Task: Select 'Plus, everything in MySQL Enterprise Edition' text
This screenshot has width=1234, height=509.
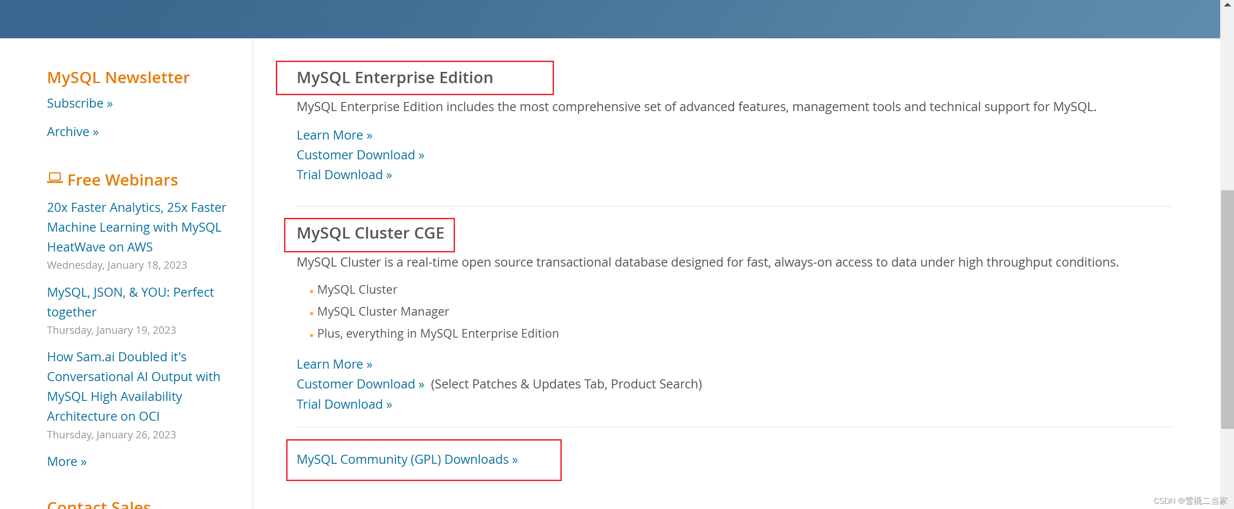Action: (438, 334)
